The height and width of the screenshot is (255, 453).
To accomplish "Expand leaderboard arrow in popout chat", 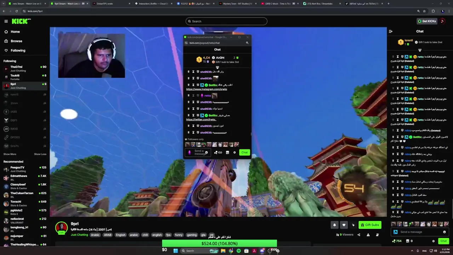I will (217, 67).
